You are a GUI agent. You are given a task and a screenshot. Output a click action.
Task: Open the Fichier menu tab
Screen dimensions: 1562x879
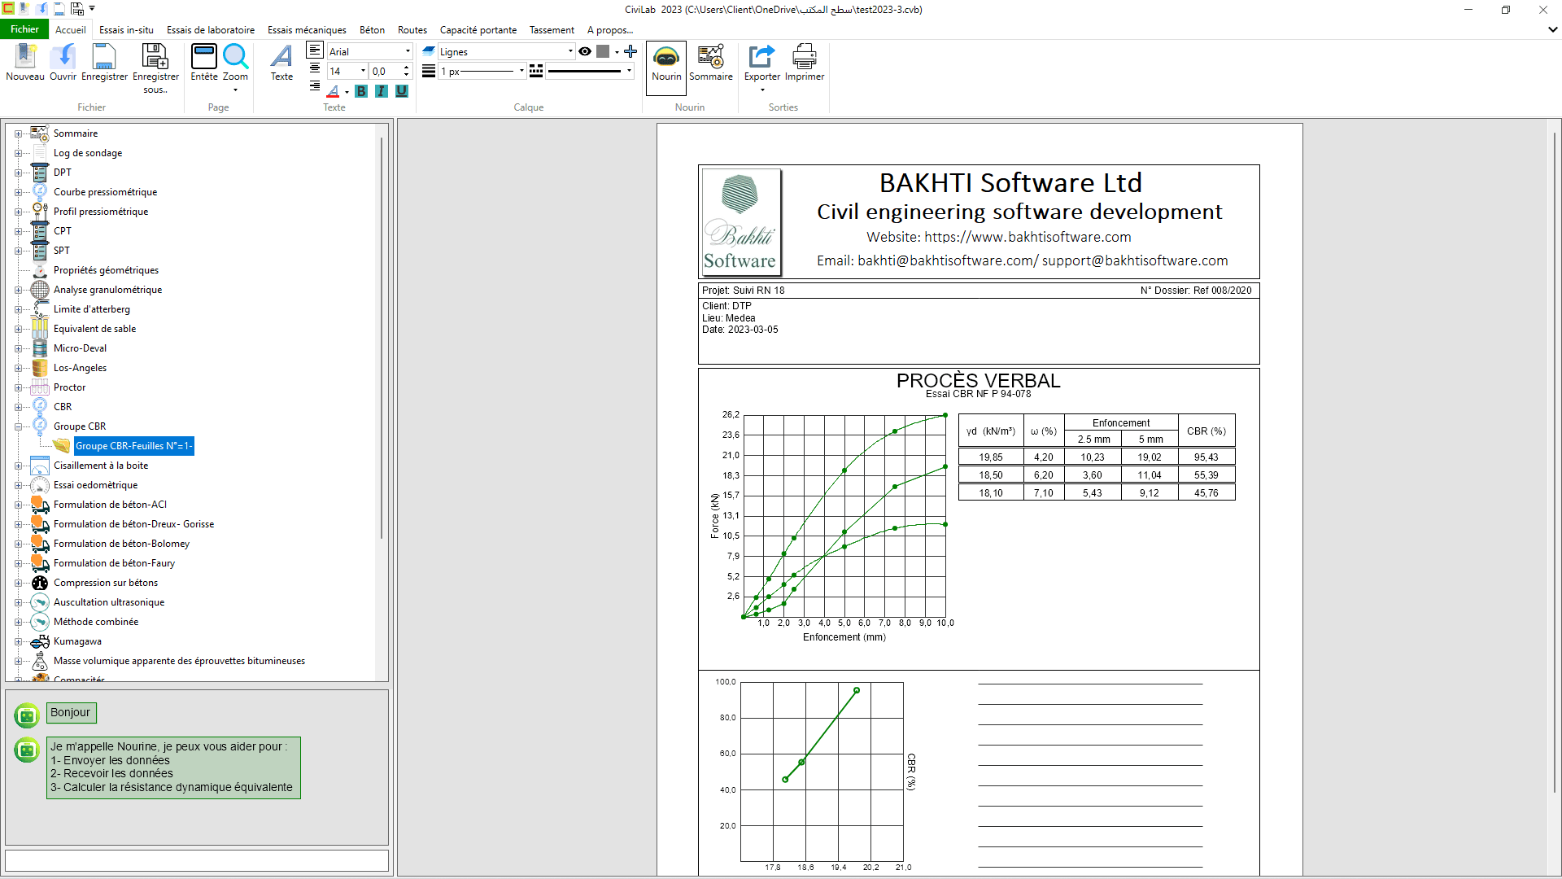(24, 29)
